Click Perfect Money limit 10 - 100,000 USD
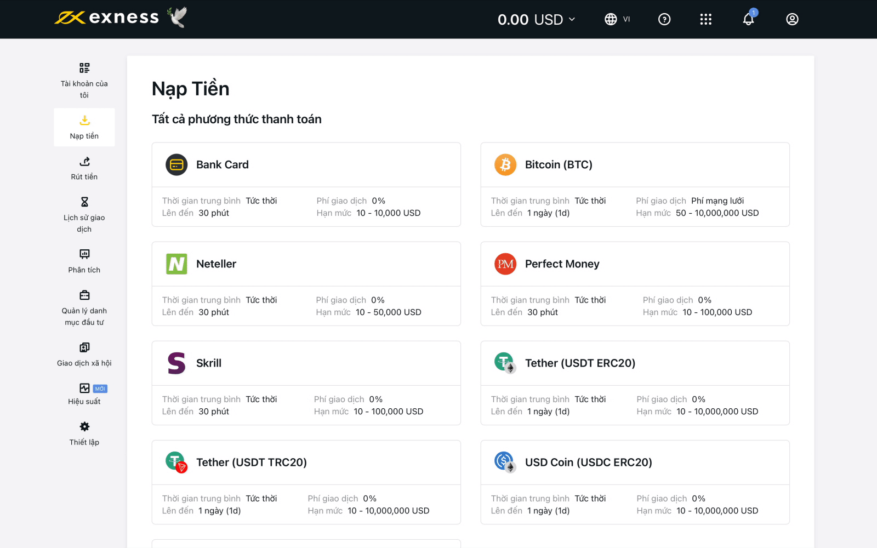The image size is (877, 548). coord(717,312)
